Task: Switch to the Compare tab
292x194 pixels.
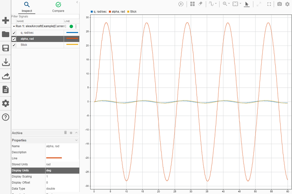Action: pyautogui.click(x=58, y=7)
